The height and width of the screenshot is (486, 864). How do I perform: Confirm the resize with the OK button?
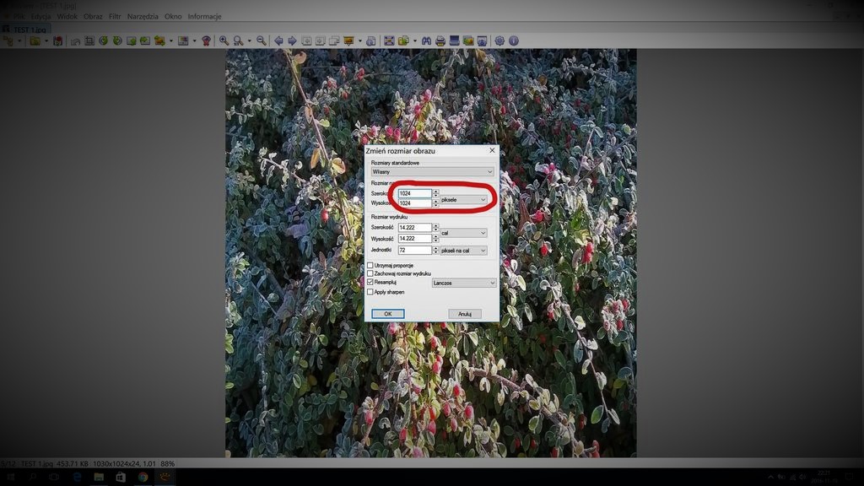tap(388, 314)
